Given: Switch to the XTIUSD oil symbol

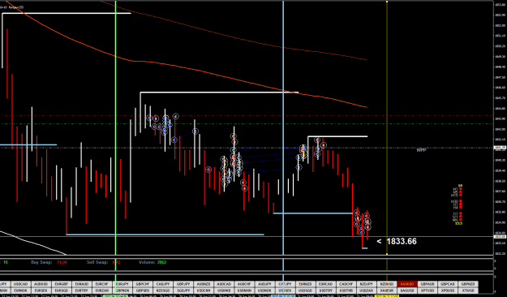Looking at the screenshot, I should 468,291.
